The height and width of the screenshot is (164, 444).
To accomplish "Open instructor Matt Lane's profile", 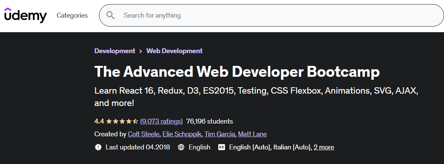I will coord(252,134).
